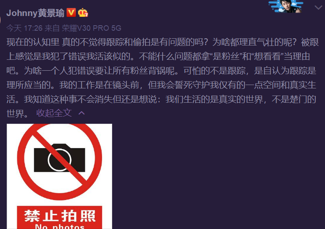
Task: Click the up chevron beside 收起全文
Action: pos(82,113)
